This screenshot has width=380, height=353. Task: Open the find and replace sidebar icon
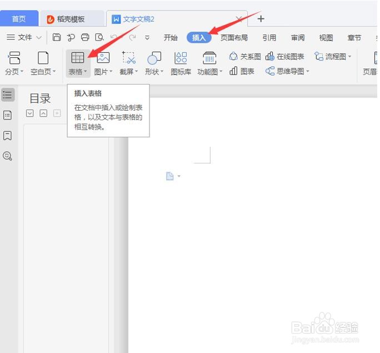click(8, 156)
